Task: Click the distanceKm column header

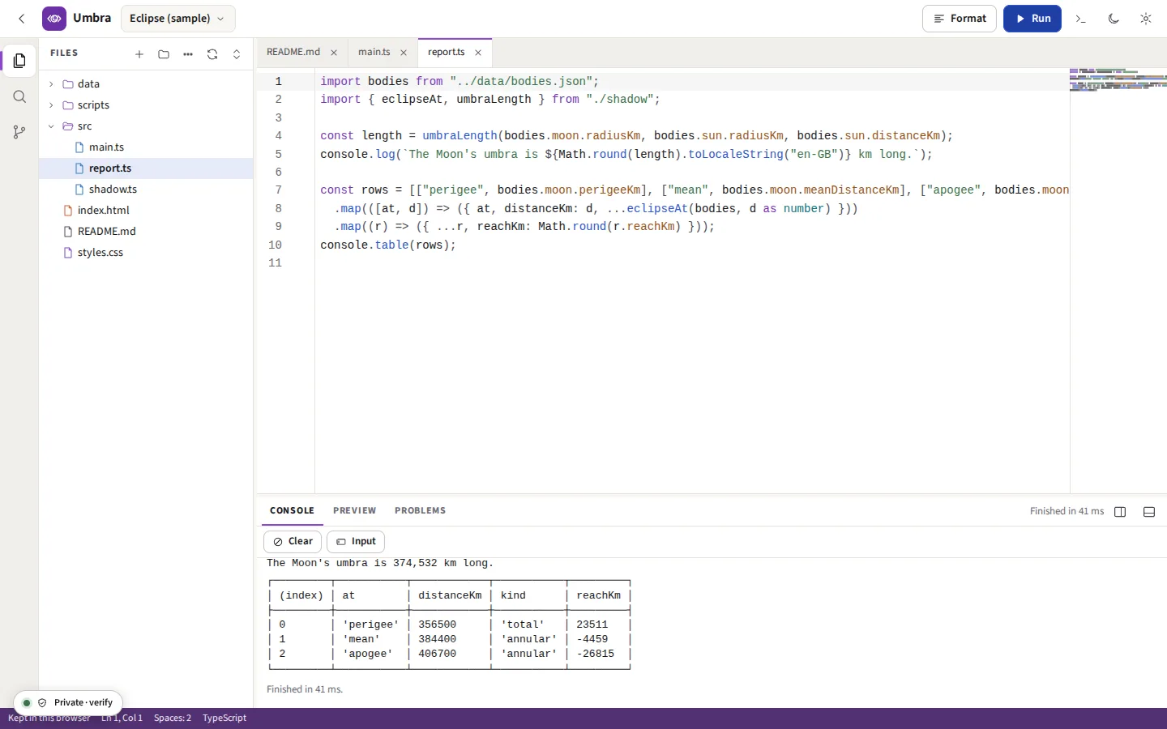Action: coord(450,595)
